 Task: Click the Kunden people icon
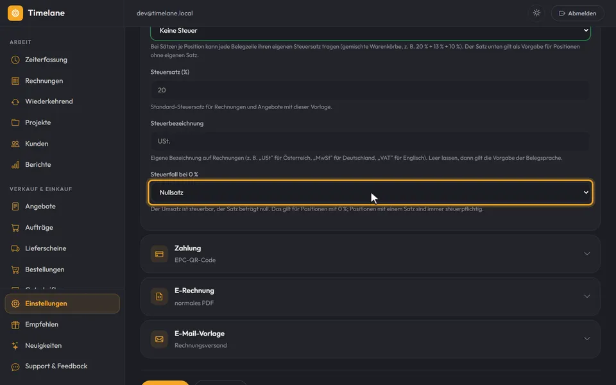coord(15,144)
